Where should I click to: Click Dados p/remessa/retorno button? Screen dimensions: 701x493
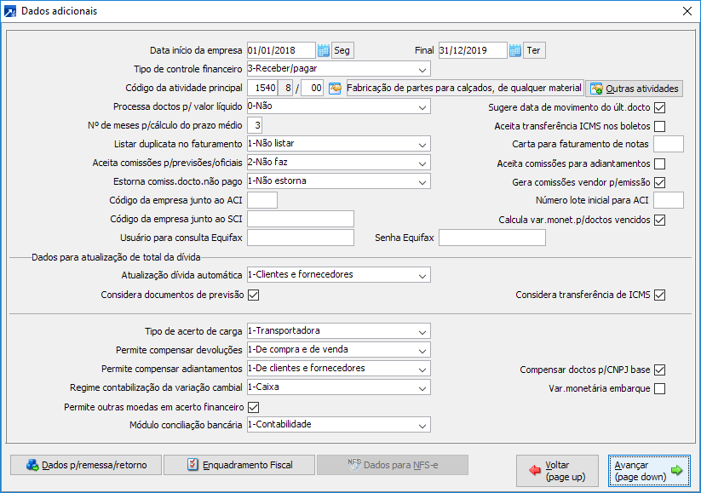pyautogui.click(x=86, y=465)
